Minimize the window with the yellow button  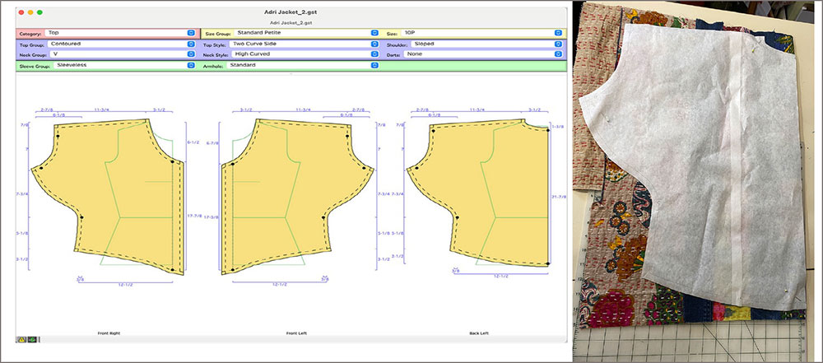click(x=30, y=13)
